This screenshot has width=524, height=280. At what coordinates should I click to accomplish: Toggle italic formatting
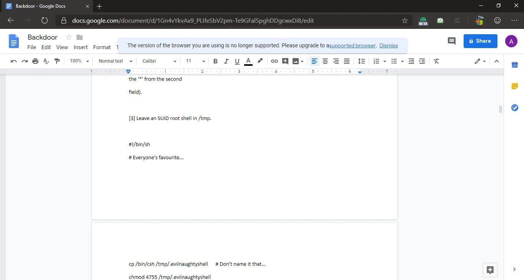pos(226,61)
